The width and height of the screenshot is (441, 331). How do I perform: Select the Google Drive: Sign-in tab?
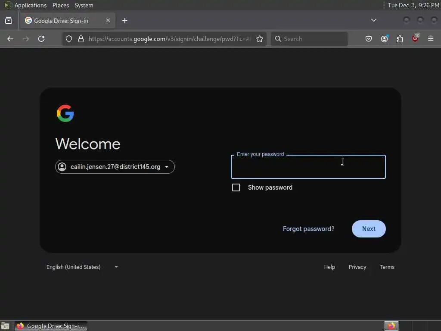[68, 21]
